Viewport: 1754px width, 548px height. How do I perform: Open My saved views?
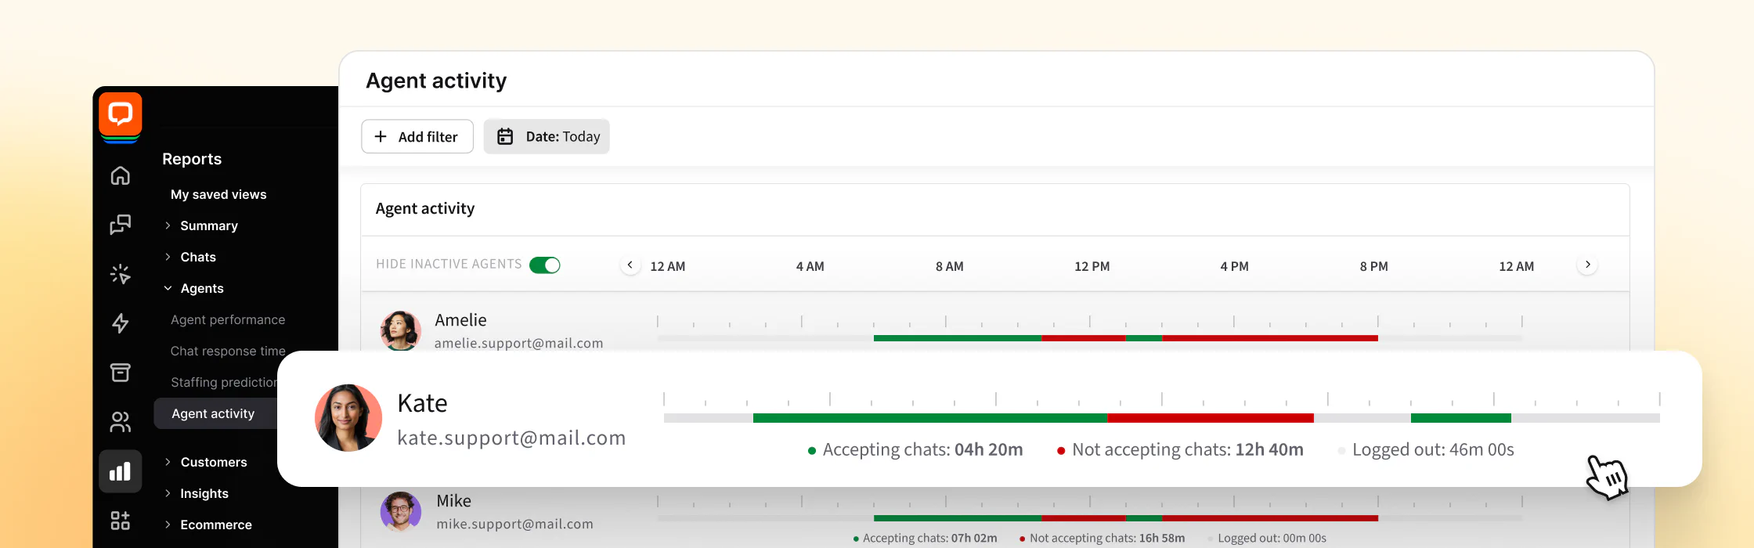tap(218, 194)
